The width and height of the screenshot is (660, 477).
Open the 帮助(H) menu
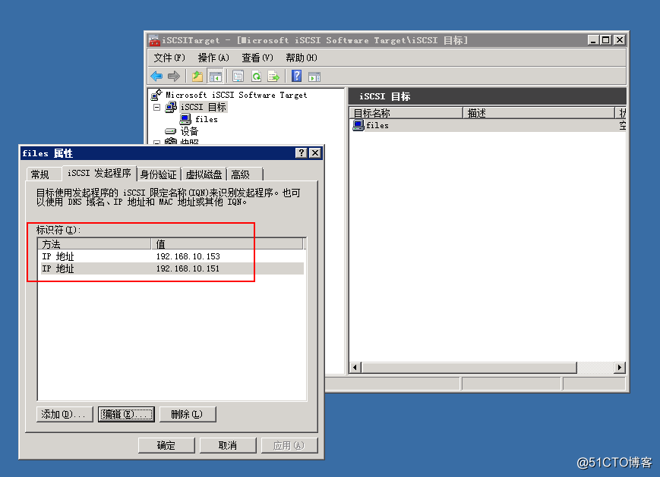pos(302,58)
